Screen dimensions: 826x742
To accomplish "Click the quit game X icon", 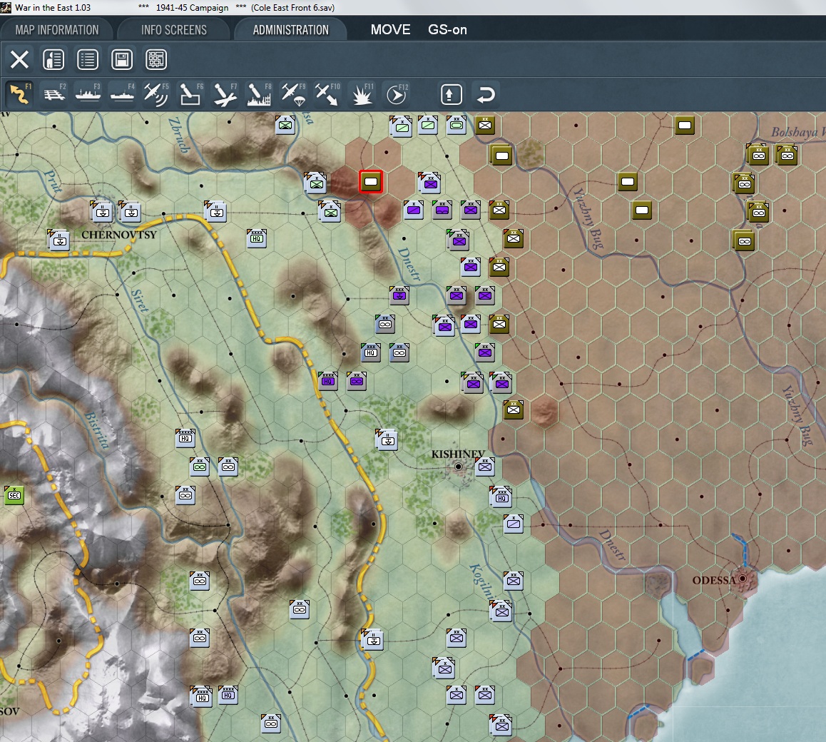I will 19,59.
